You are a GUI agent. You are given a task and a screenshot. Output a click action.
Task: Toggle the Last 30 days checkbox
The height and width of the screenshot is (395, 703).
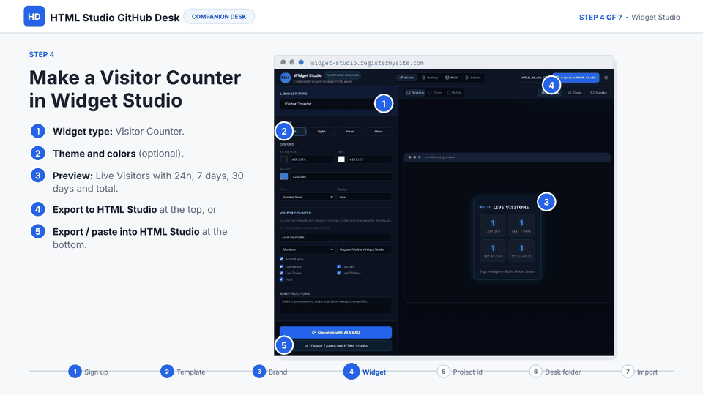339,273
